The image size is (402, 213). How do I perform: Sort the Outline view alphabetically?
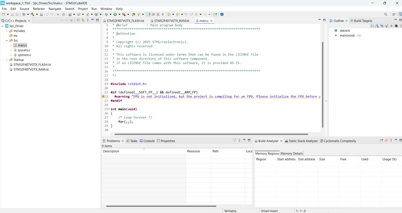(x=377, y=26)
